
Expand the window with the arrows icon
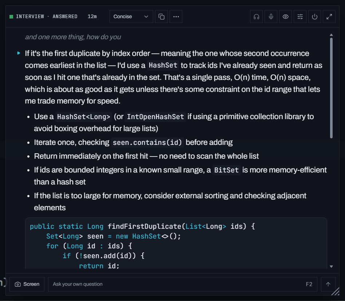point(329,17)
